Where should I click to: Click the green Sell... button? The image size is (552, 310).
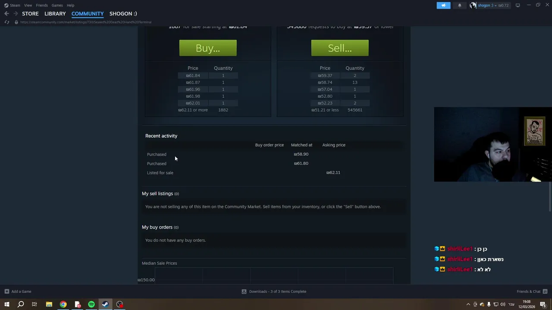(x=340, y=48)
